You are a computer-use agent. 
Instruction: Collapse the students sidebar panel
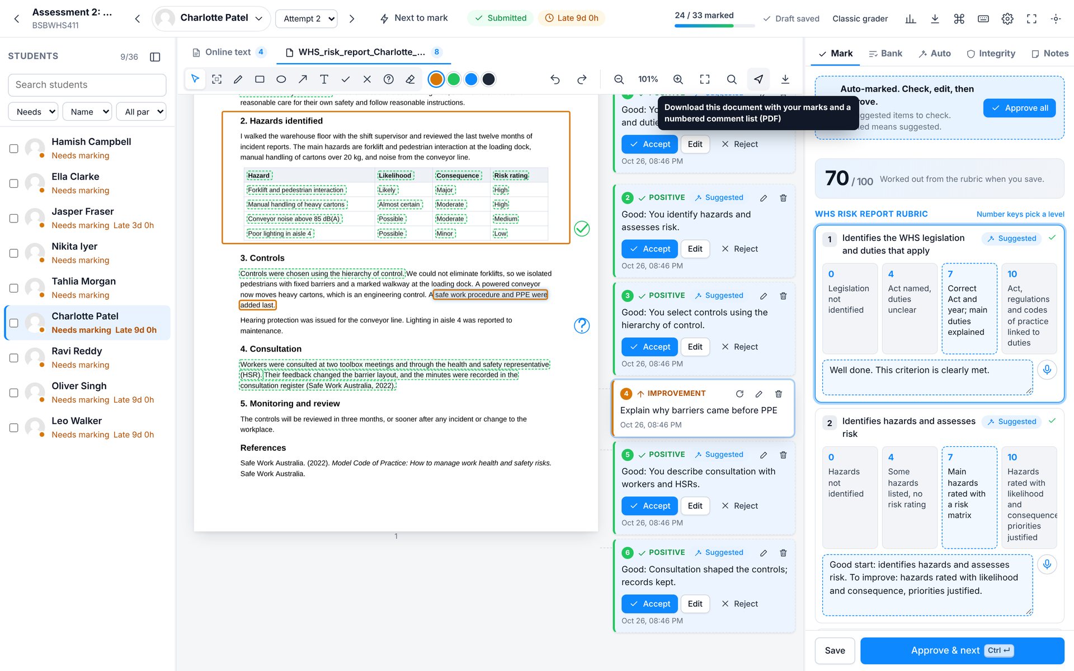156,56
